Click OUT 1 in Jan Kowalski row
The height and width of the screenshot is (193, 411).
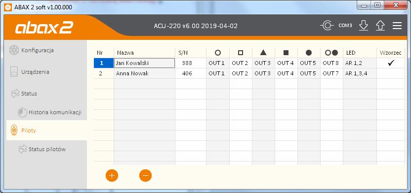[x=218, y=63]
